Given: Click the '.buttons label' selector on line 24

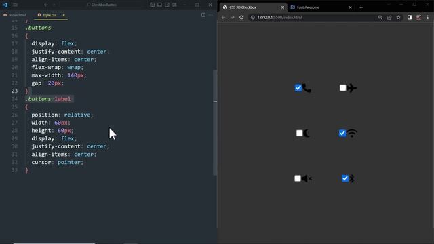Looking at the screenshot, I should point(48,99).
